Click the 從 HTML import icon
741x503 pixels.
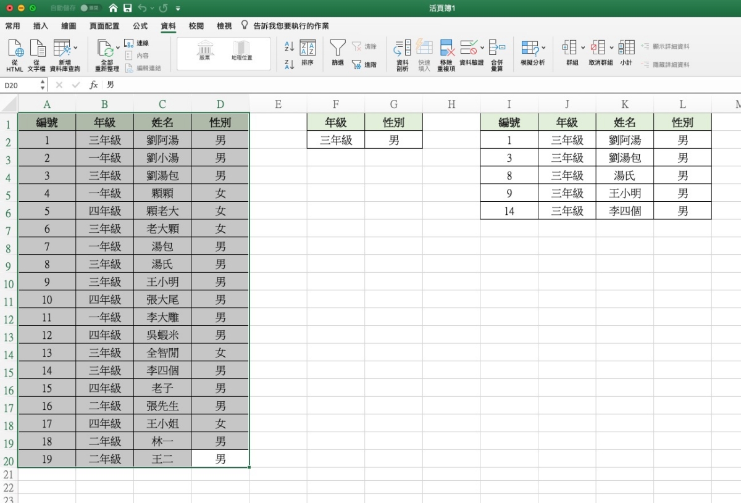coord(15,49)
